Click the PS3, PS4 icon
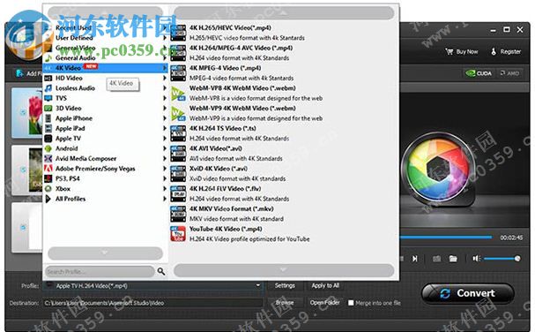 48,178
